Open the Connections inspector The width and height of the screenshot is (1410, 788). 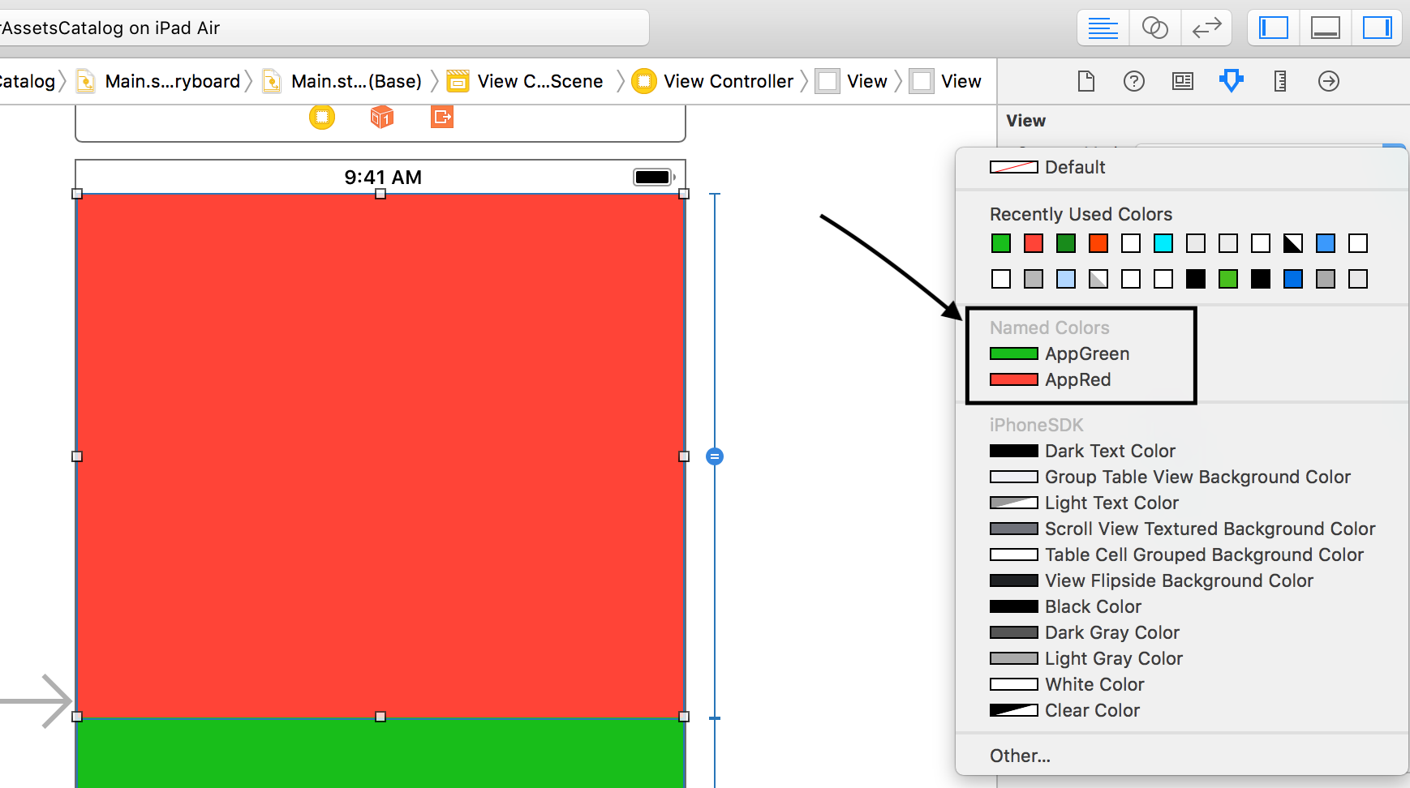[x=1329, y=81]
